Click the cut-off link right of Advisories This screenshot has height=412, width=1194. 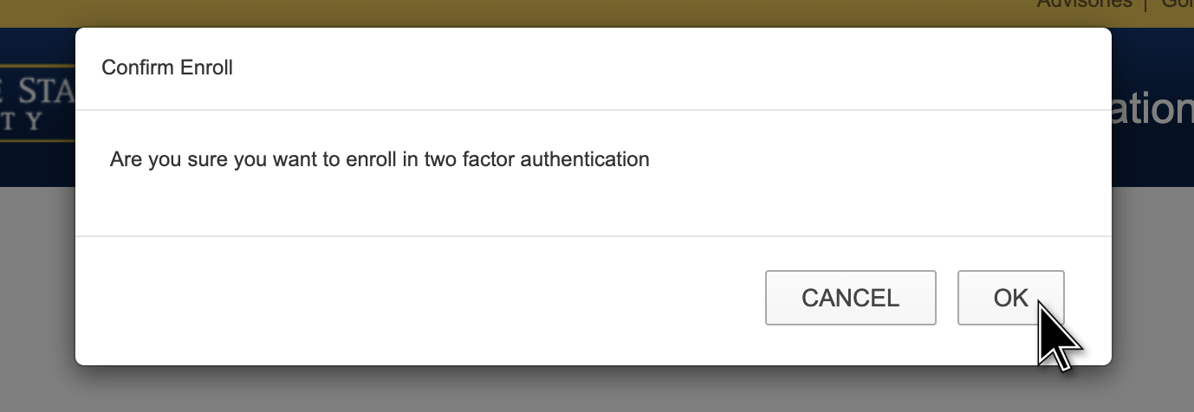click(x=1176, y=3)
